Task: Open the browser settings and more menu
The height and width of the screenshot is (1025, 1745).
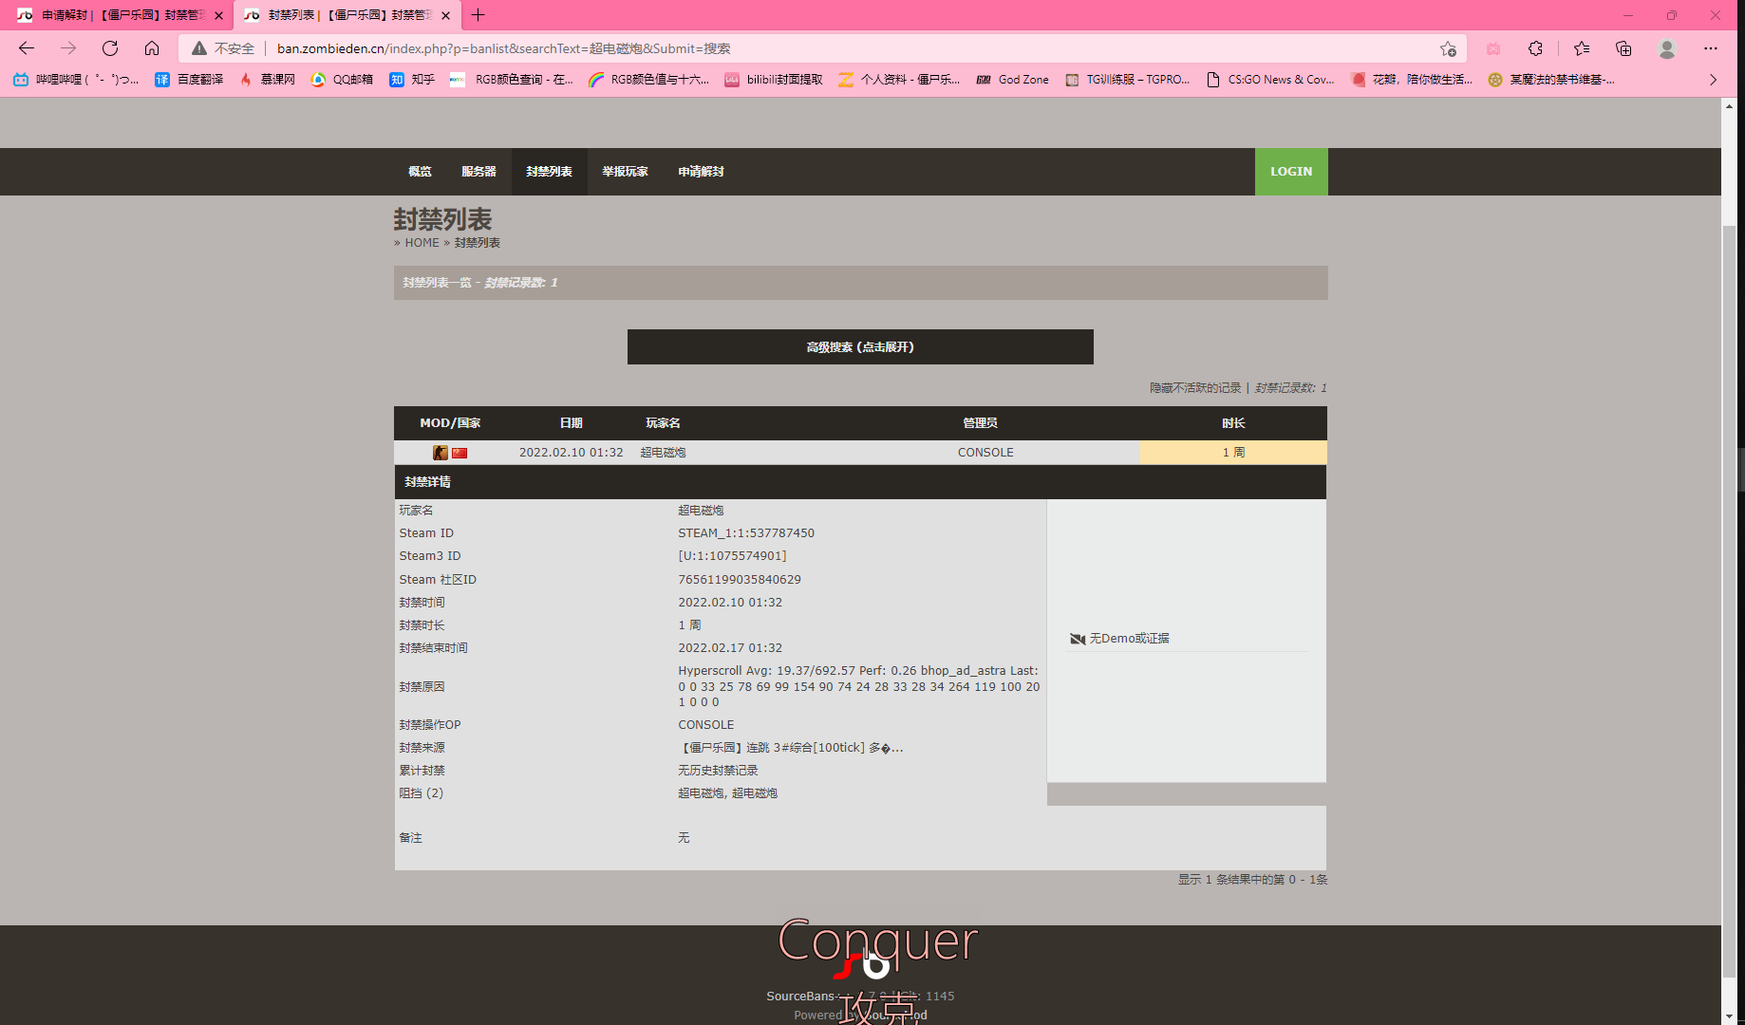Action: (1711, 48)
